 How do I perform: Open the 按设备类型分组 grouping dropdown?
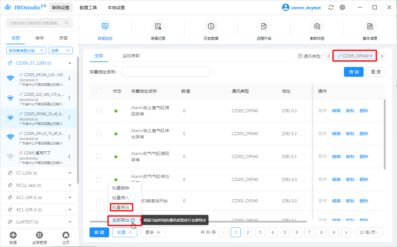tap(26, 50)
